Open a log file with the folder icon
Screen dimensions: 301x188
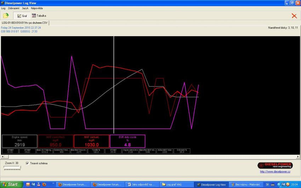6,16
